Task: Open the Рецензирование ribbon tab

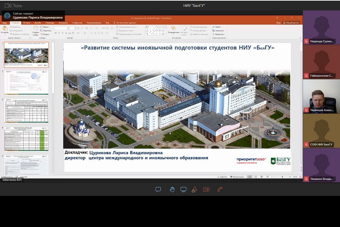Action: 94,22
